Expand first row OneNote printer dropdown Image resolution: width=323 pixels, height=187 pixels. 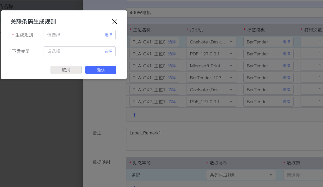pos(211,42)
